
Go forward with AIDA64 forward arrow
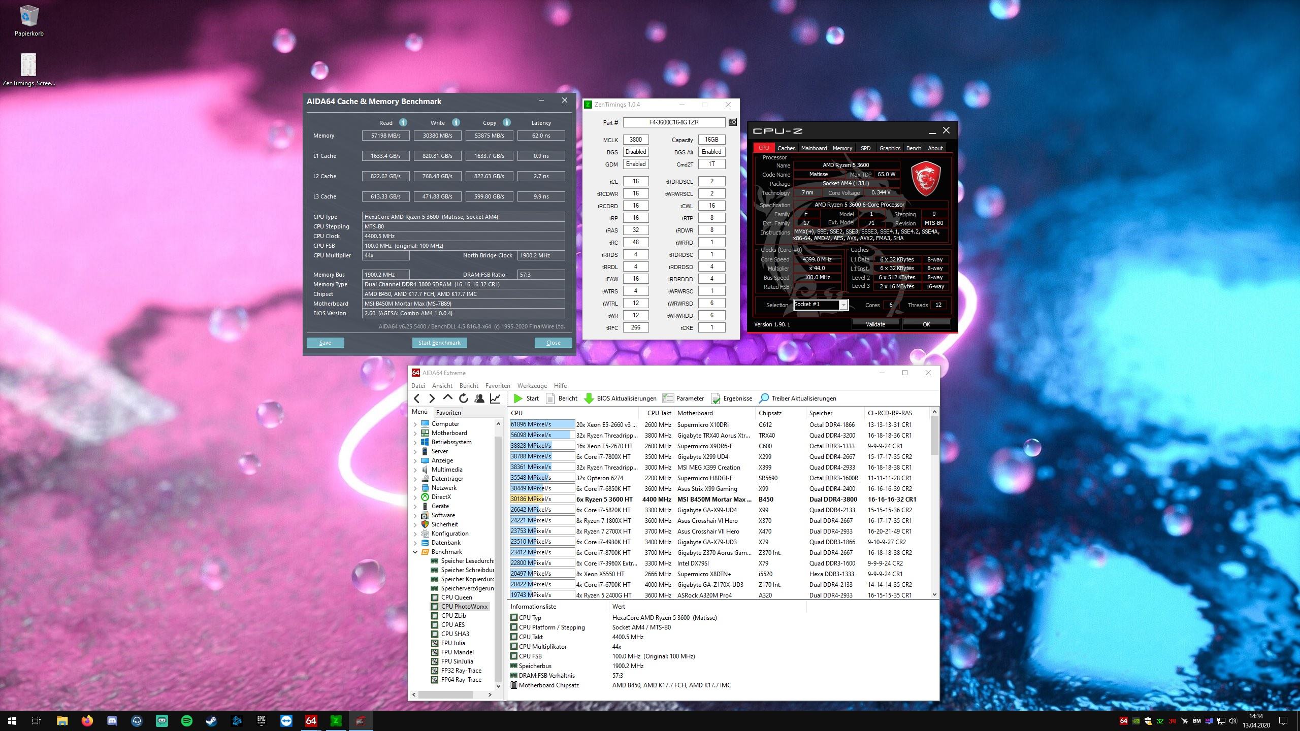pyautogui.click(x=432, y=398)
